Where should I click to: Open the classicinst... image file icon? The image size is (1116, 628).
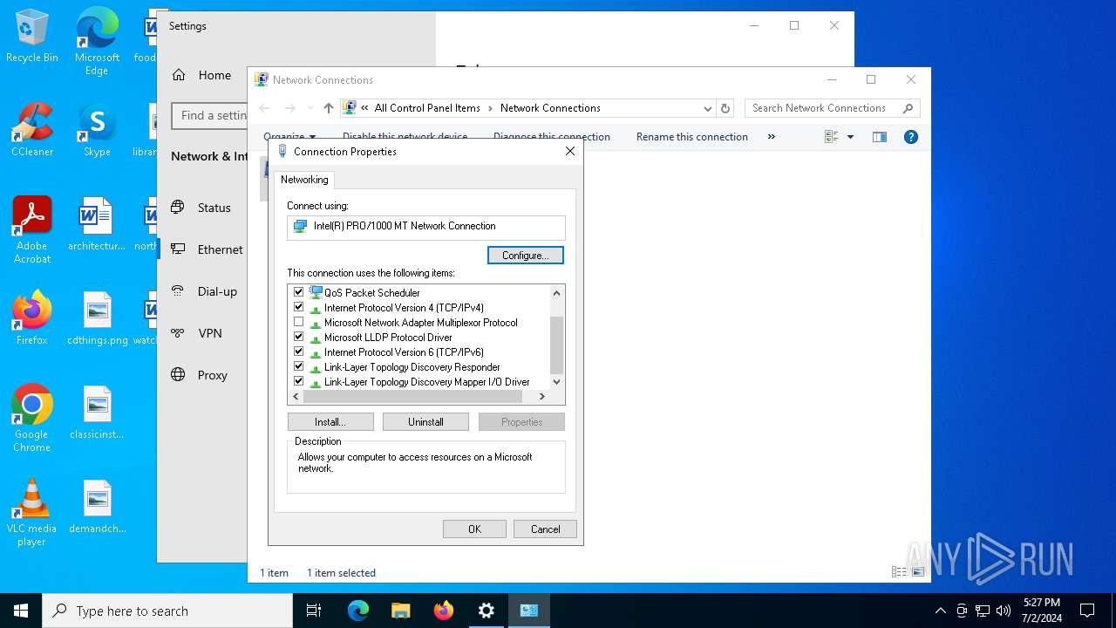[97, 413]
